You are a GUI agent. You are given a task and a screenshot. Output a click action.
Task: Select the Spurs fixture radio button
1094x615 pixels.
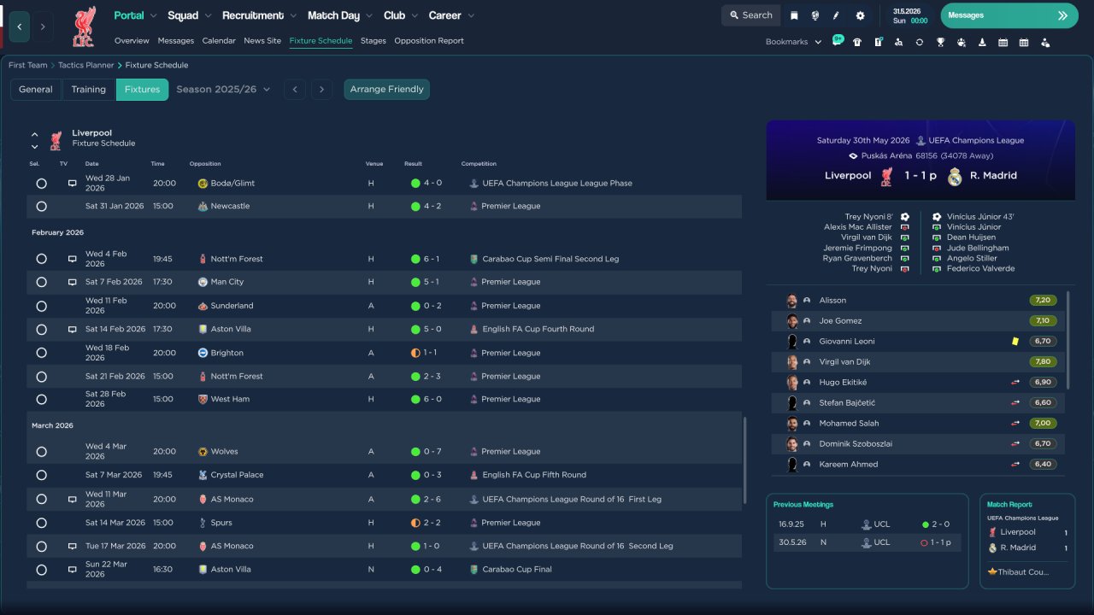pyautogui.click(x=41, y=523)
